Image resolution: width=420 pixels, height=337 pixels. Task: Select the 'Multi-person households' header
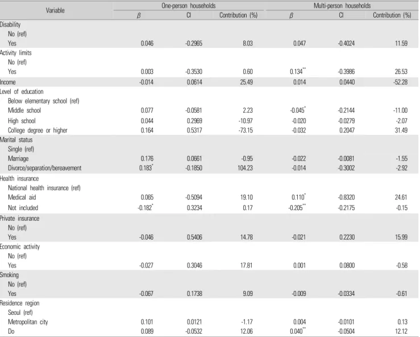pos(342,6)
